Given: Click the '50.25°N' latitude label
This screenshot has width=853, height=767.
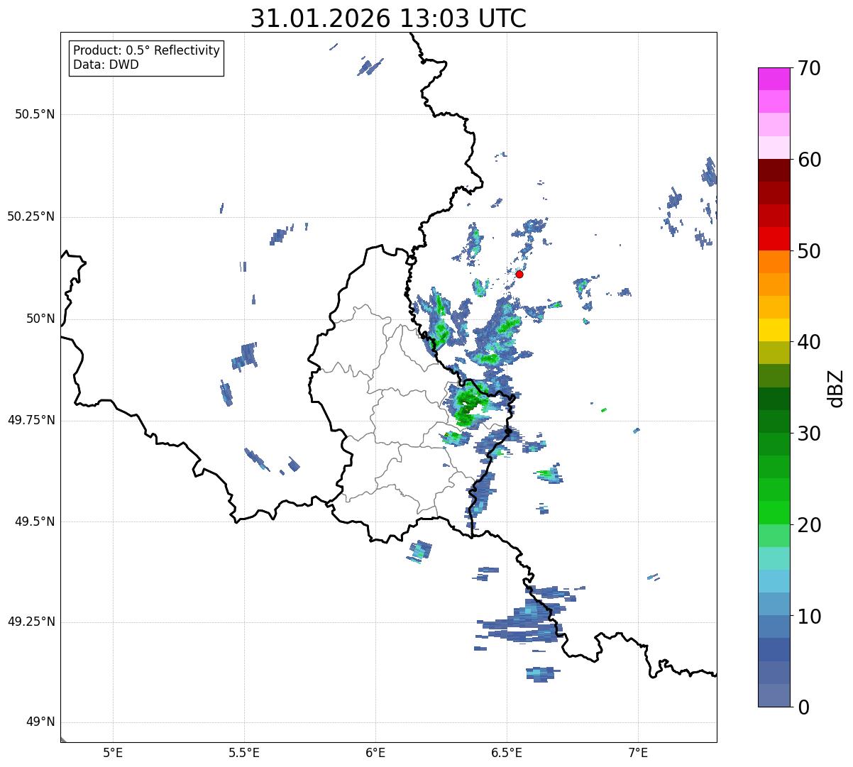Looking at the screenshot, I should [x=31, y=217].
